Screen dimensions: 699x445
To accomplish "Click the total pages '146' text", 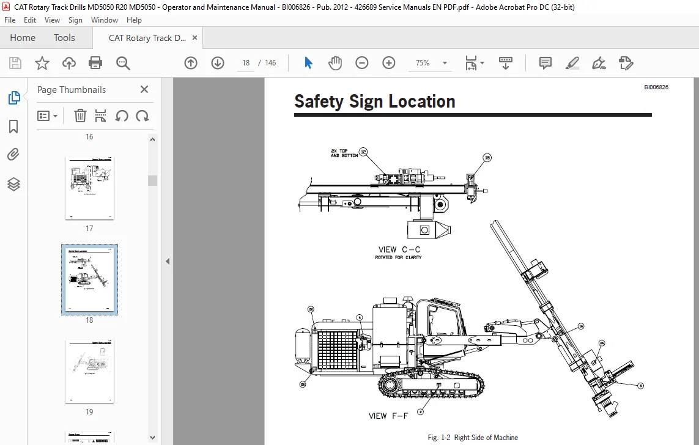I will pos(270,63).
